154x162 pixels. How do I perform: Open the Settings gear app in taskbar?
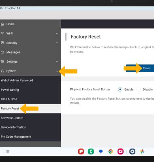(132, 151)
